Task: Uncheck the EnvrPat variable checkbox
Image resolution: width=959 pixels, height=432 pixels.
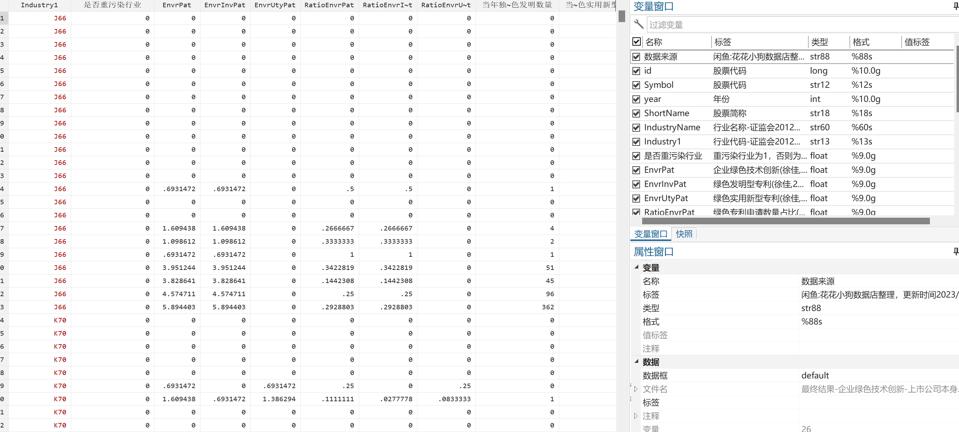Action: click(636, 170)
